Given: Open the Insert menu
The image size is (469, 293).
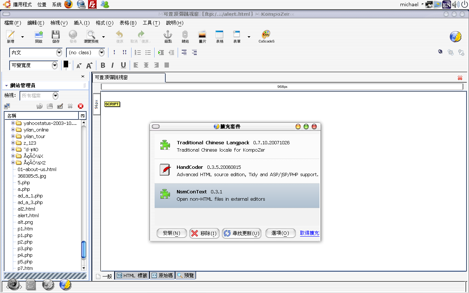Looking at the screenshot, I should click(x=82, y=23).
